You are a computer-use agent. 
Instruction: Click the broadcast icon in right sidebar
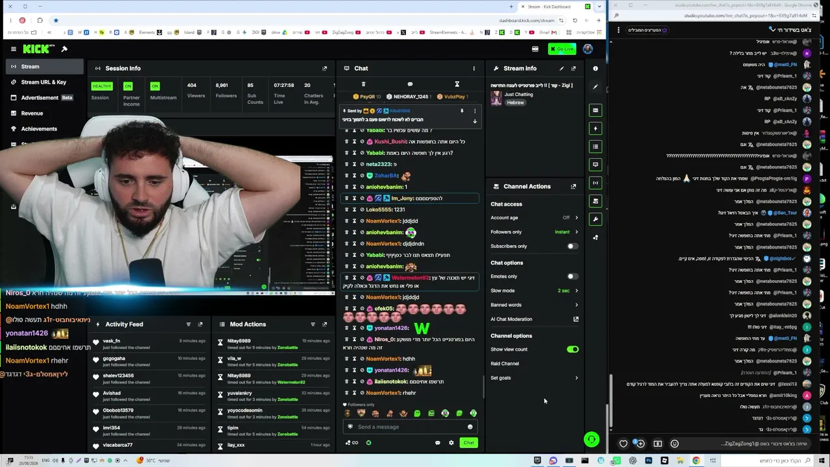(x=595, y=183)
